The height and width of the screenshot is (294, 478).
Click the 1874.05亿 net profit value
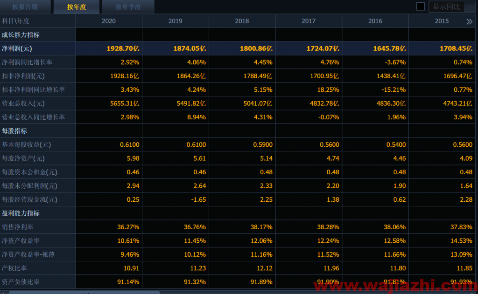pyautogui.click(x=190, y=48)
